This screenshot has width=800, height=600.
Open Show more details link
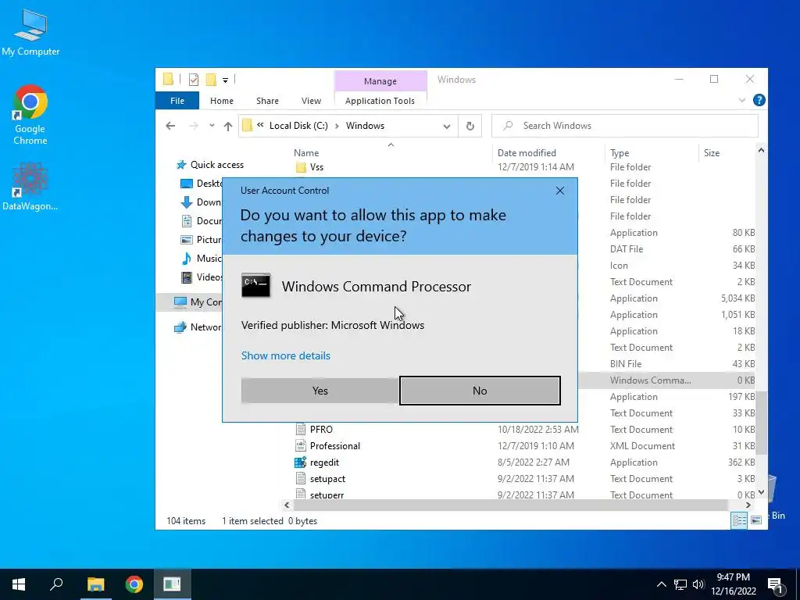(286, 355)
